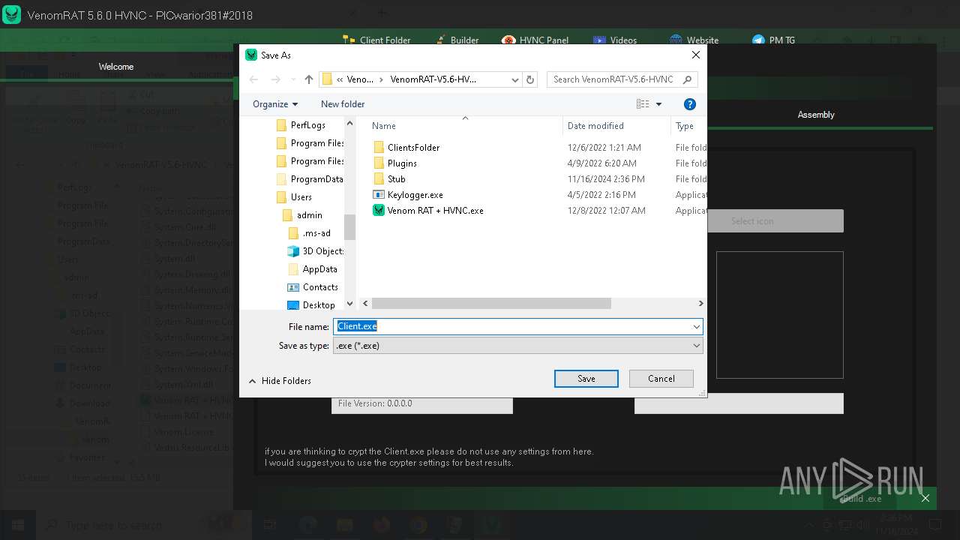960x540 pixels.
Task: Expand the address bar path dropdown
Action: pyautogui.click(x=515, y=79)
